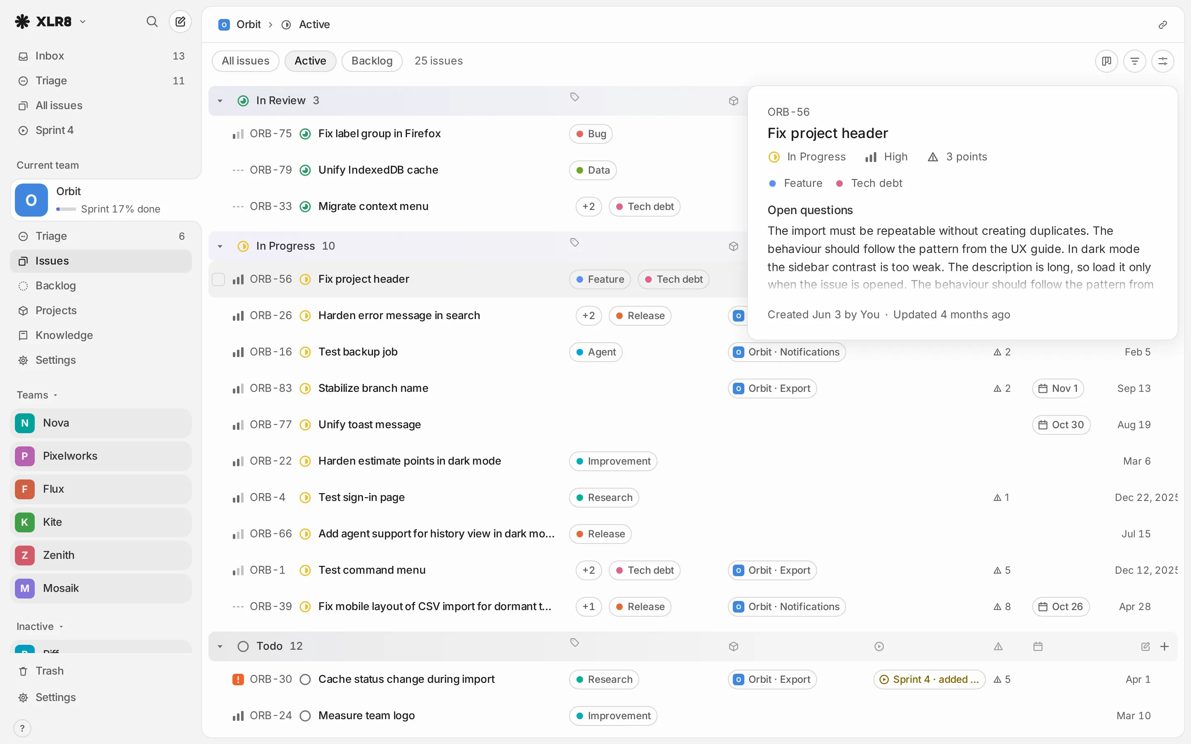Open Sprint 4 in the sidebar
The width and height of the screenshot is (1191, 744).
(x=101, y=130)
